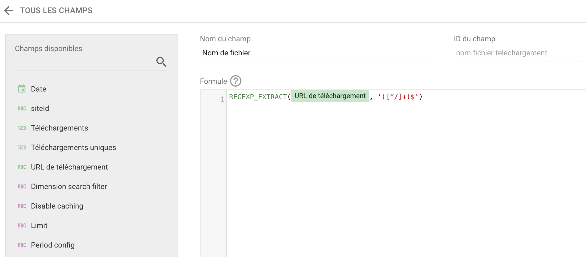Click the search magnifier in Champs disponibles

coord(161,61)
